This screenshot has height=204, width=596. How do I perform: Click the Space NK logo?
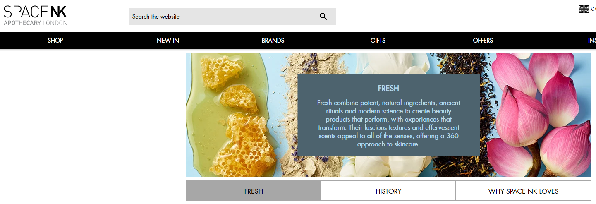35,12
